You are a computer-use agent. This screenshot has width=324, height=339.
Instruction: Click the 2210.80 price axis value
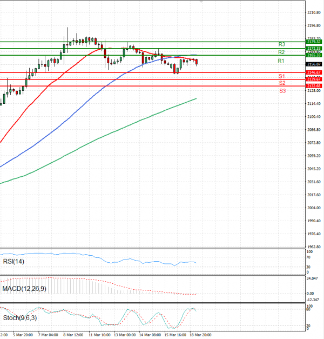[314, 12]
